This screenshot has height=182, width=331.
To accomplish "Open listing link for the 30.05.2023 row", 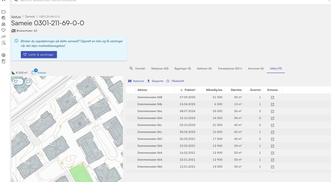I will pyautogui.click(x=273, y=132).
